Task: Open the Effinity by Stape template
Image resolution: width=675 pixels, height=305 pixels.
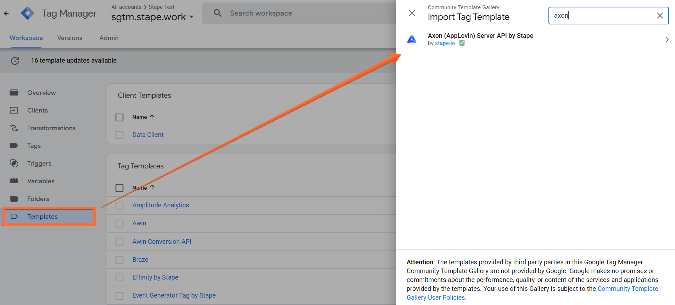Action: tap(155, 277)
